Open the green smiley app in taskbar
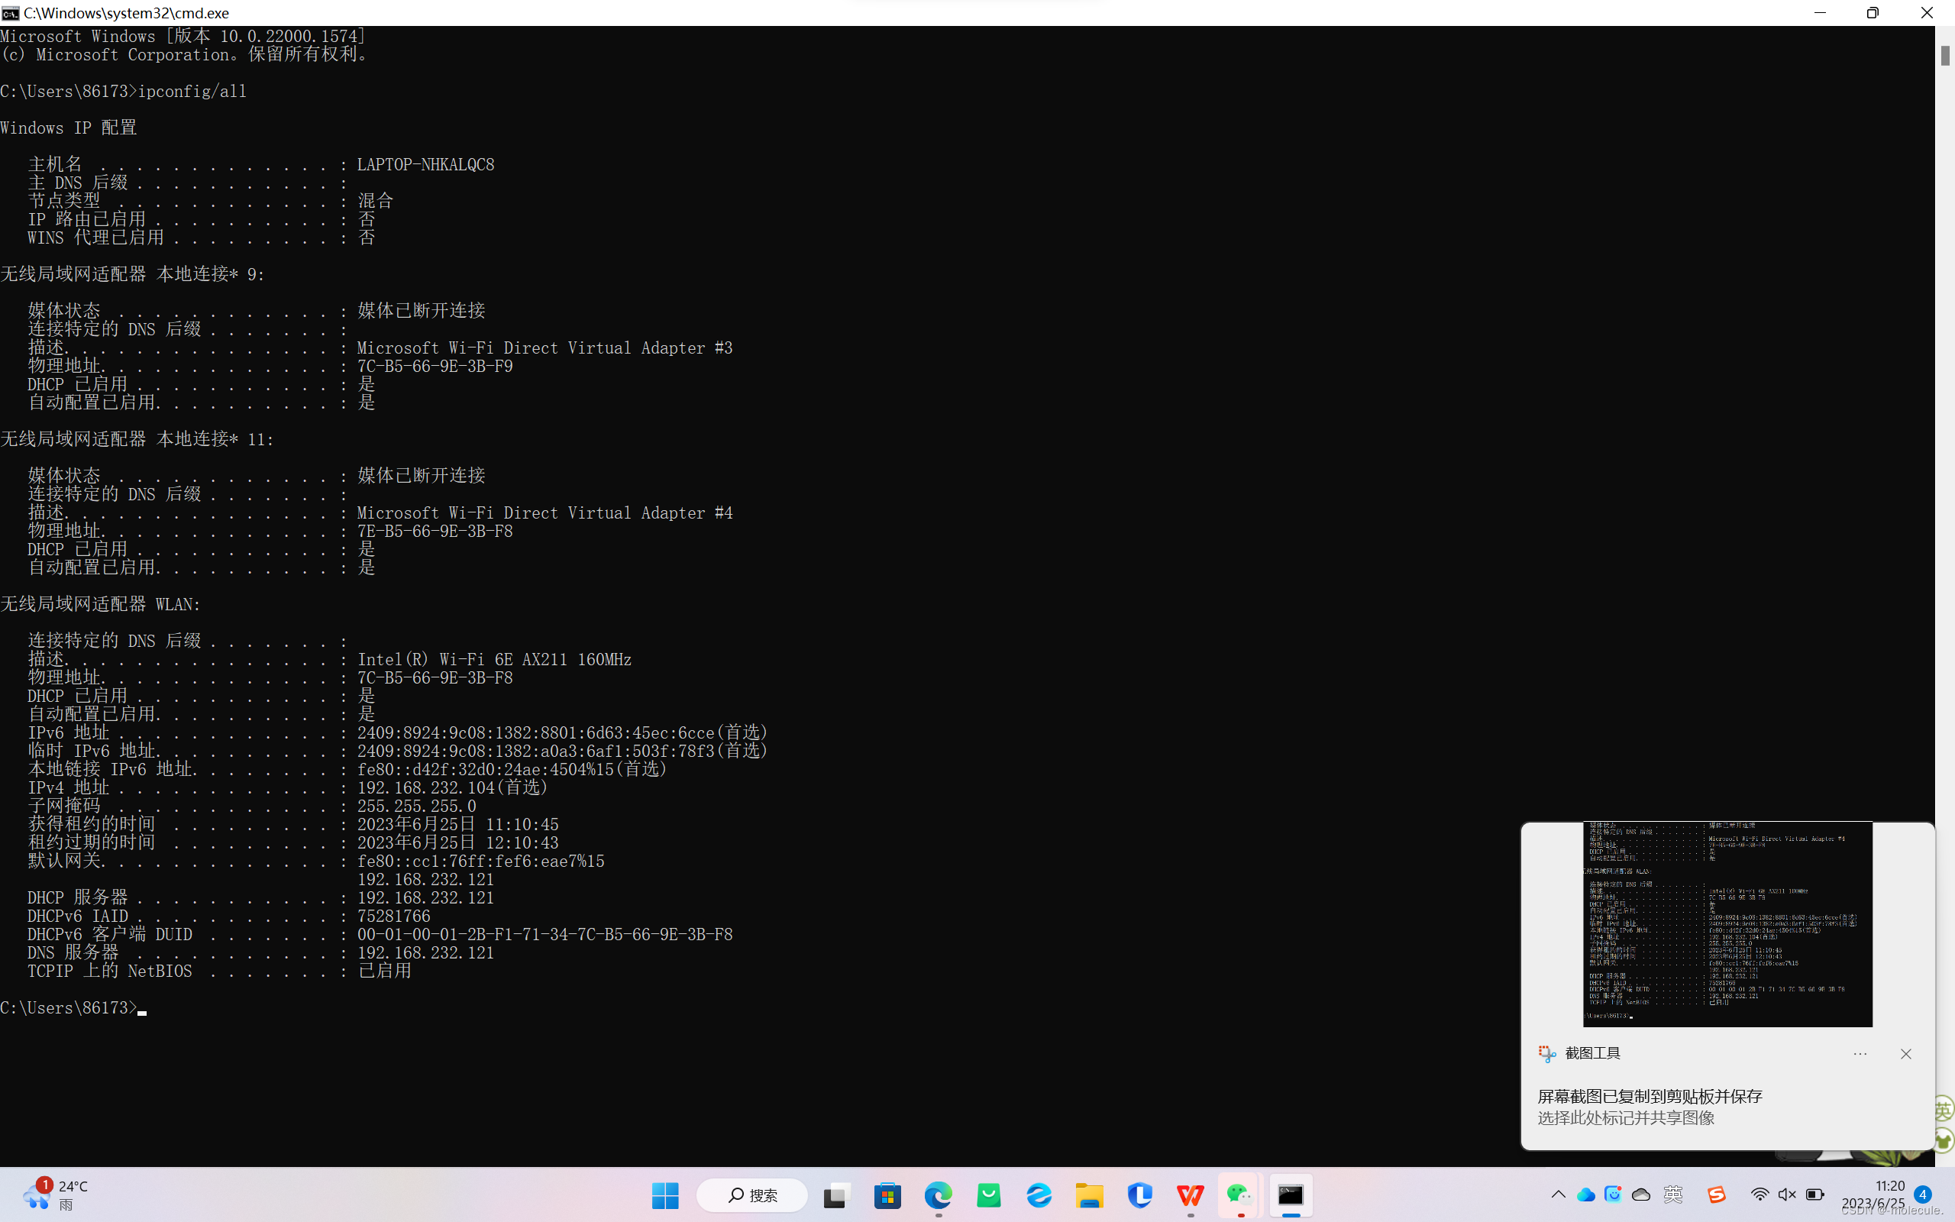The image size is (1955, 1222). point(989,1195)
